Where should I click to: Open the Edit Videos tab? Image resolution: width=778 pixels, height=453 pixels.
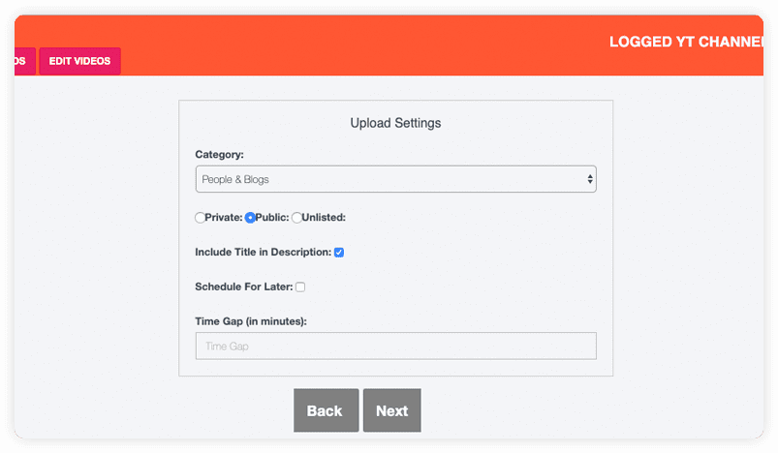coord(79,61)
